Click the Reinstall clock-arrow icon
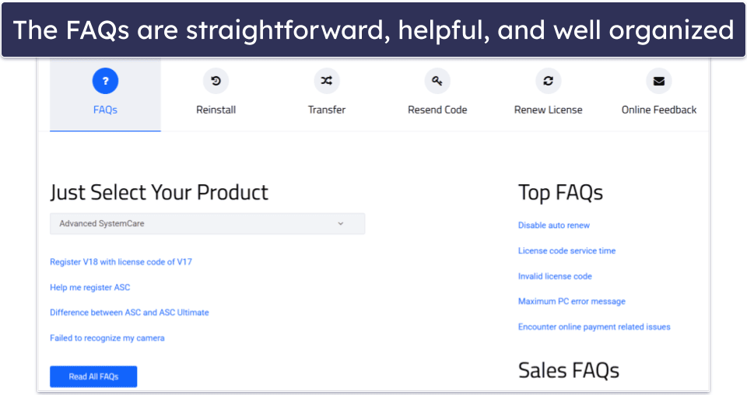The height and width of the screenshot is (395, 747). (216, 81)
